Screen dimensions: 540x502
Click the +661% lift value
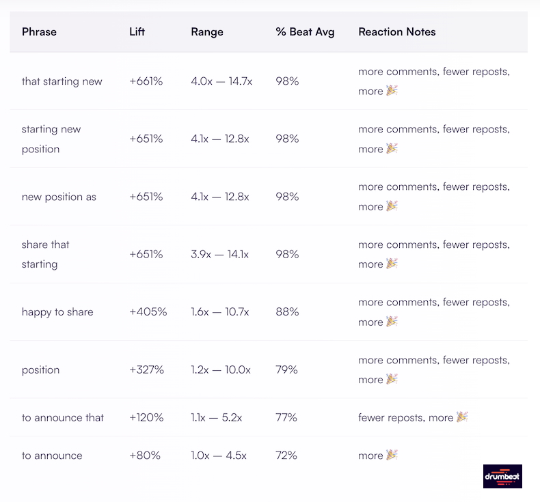click(146, 81)
